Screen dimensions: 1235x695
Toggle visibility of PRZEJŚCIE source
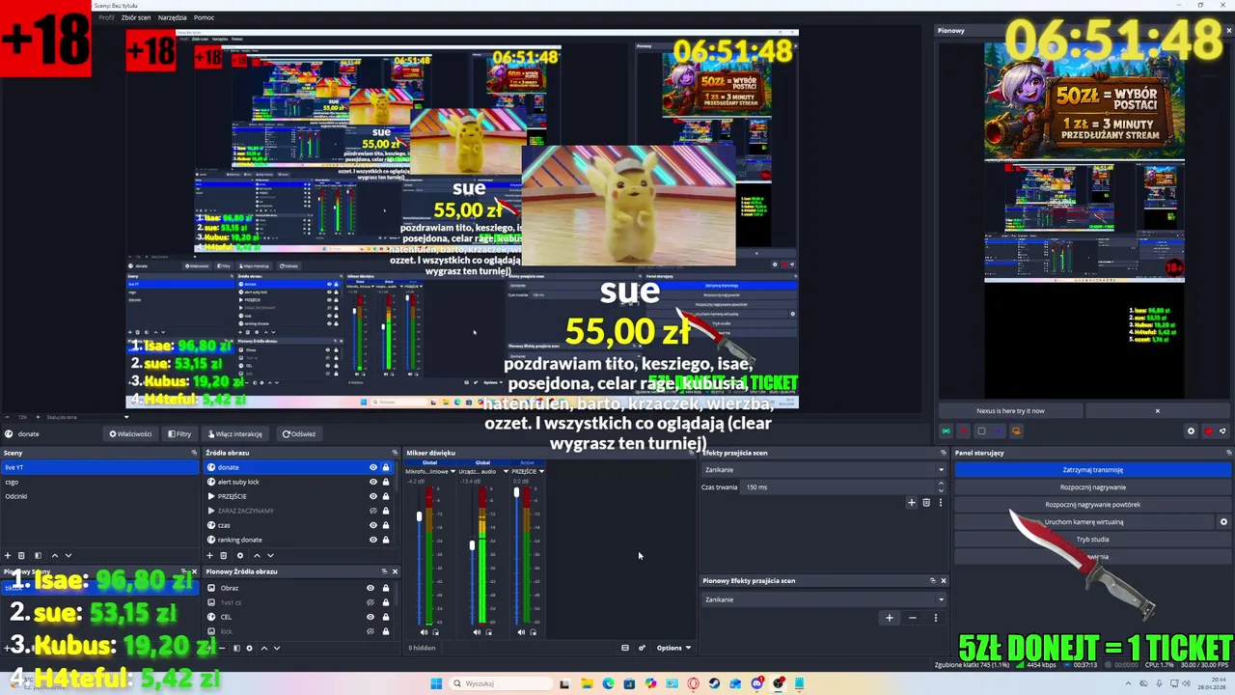[372, 496]
